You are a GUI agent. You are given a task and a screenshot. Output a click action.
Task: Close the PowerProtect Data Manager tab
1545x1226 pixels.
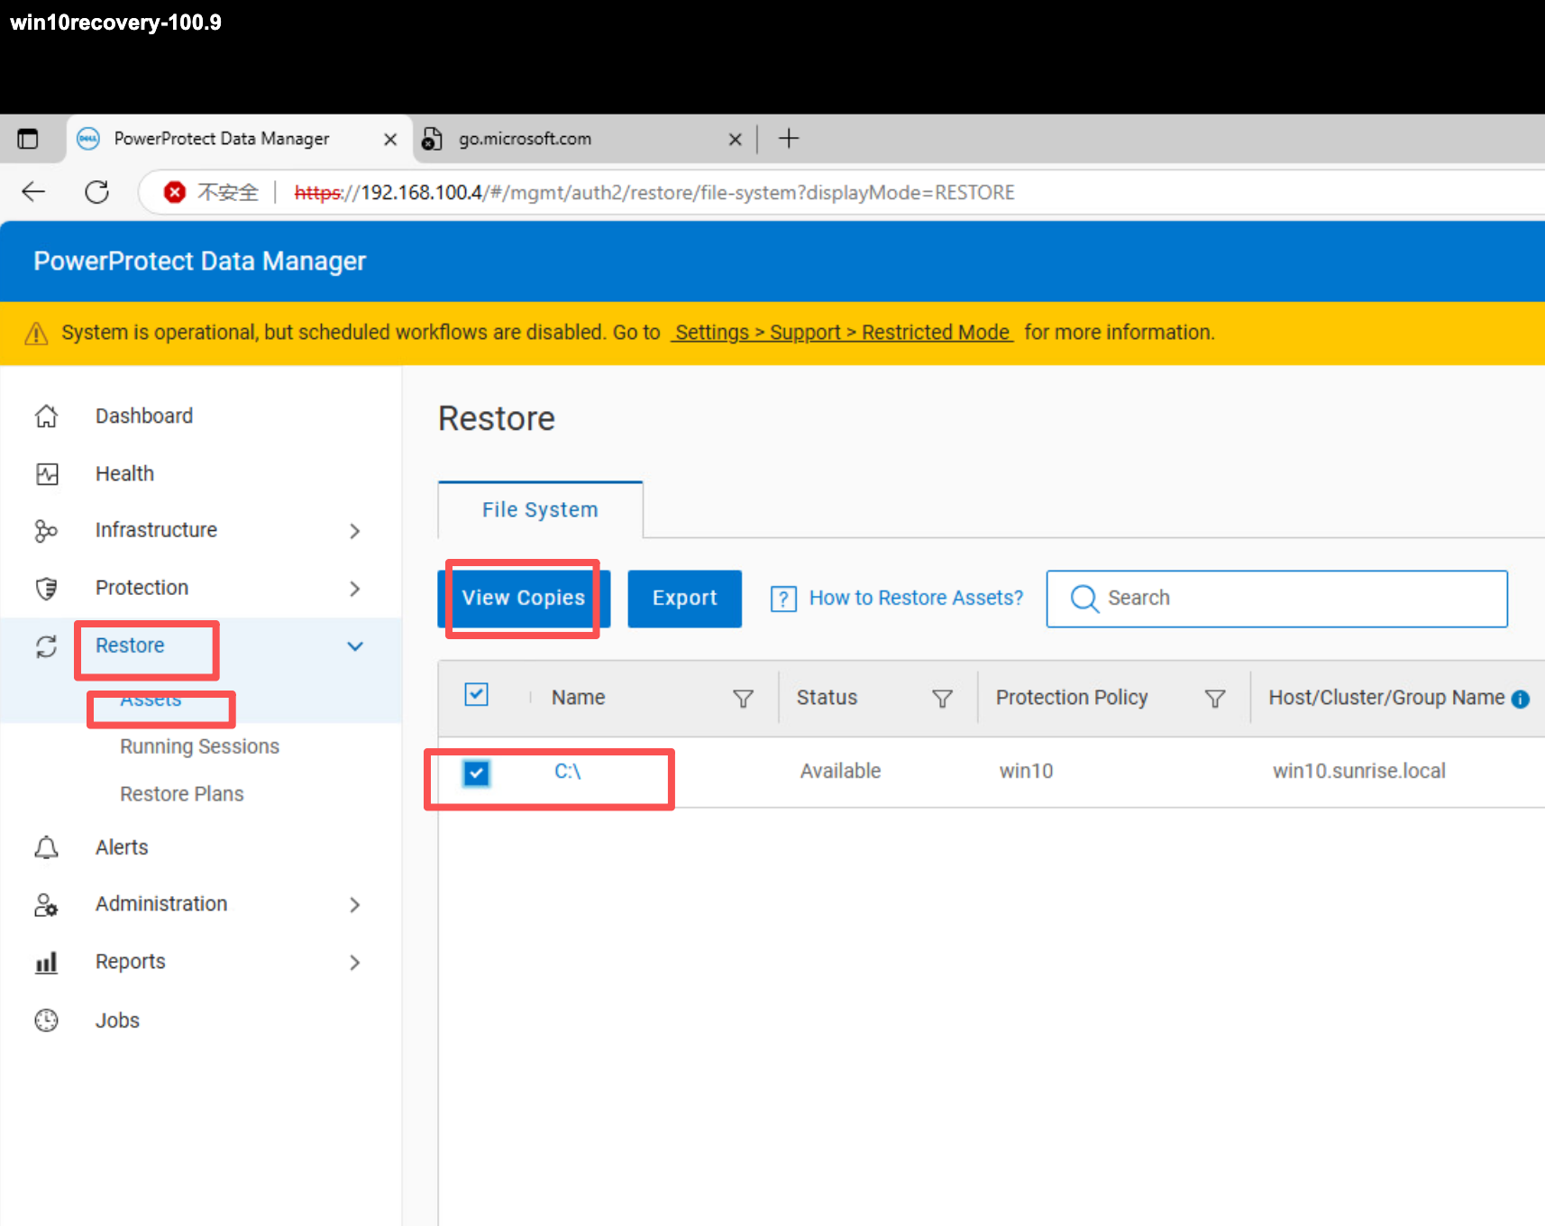pos(390,140)
